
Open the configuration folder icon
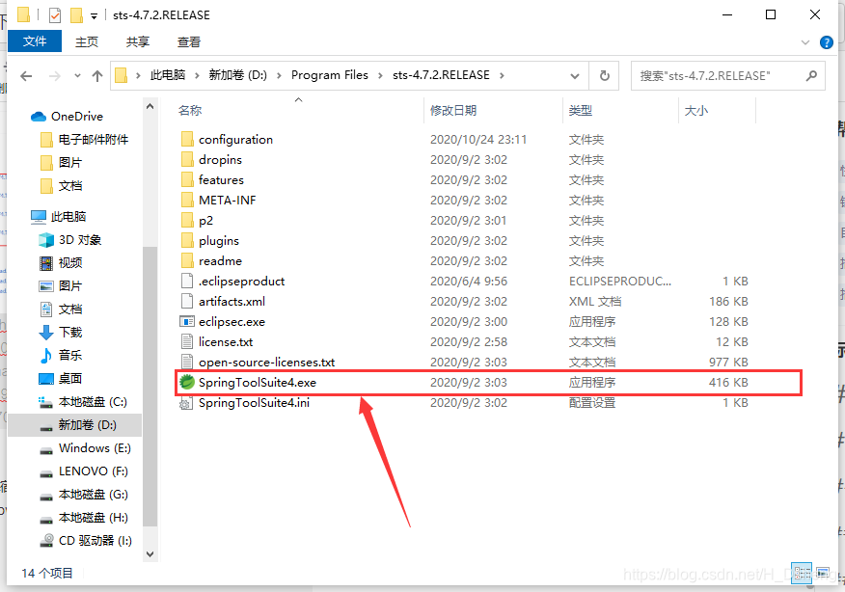pos(187,140)
